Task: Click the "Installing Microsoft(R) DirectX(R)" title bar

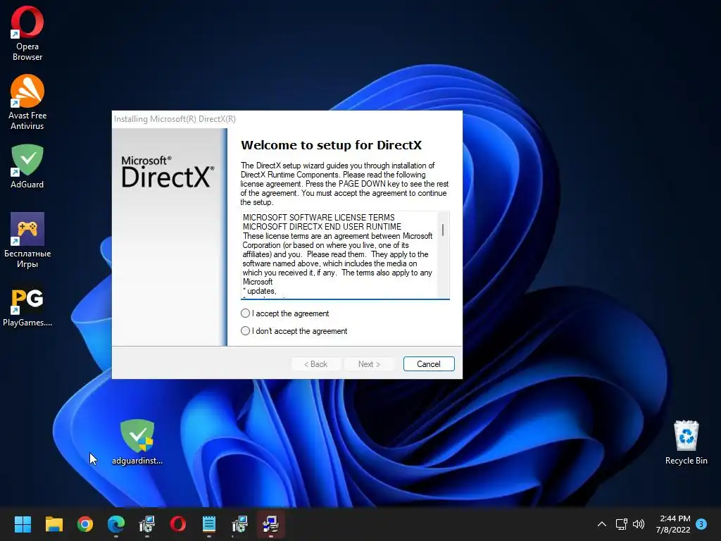Action: point(287,119)
